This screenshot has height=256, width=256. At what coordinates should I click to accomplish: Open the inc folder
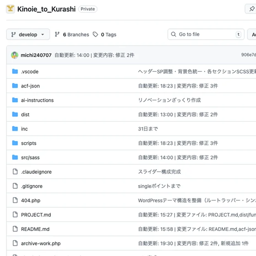point(24,129)
